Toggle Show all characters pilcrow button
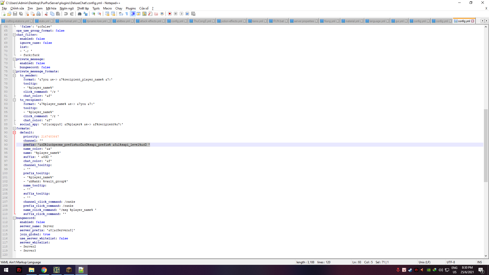Viewport: 489px width, 275px height. (127, 14)
